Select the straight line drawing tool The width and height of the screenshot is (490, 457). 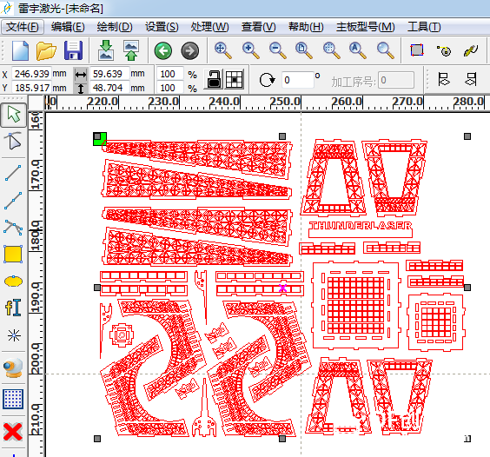point(13,173)
